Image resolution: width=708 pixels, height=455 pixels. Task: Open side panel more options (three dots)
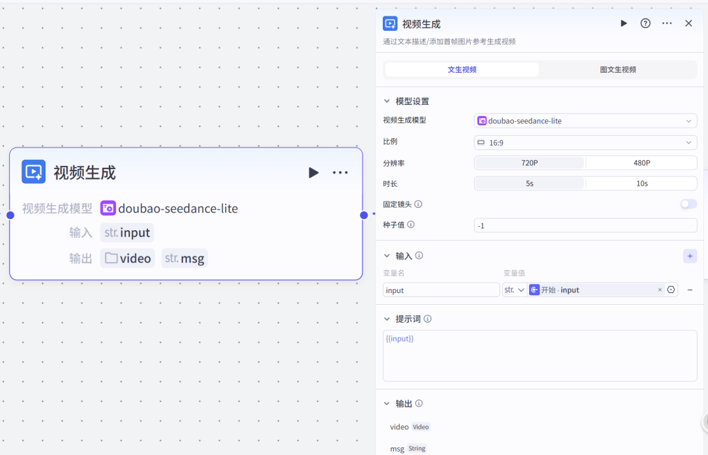[x=667, y=24]
